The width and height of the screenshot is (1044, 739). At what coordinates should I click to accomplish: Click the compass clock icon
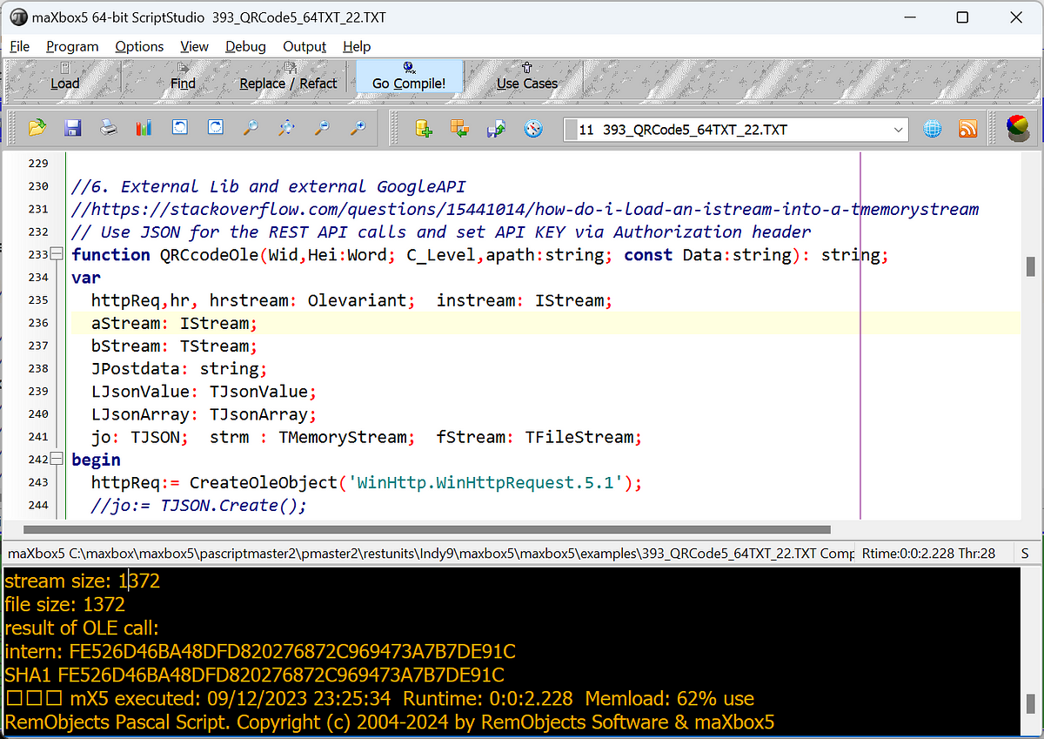point(533,129)
